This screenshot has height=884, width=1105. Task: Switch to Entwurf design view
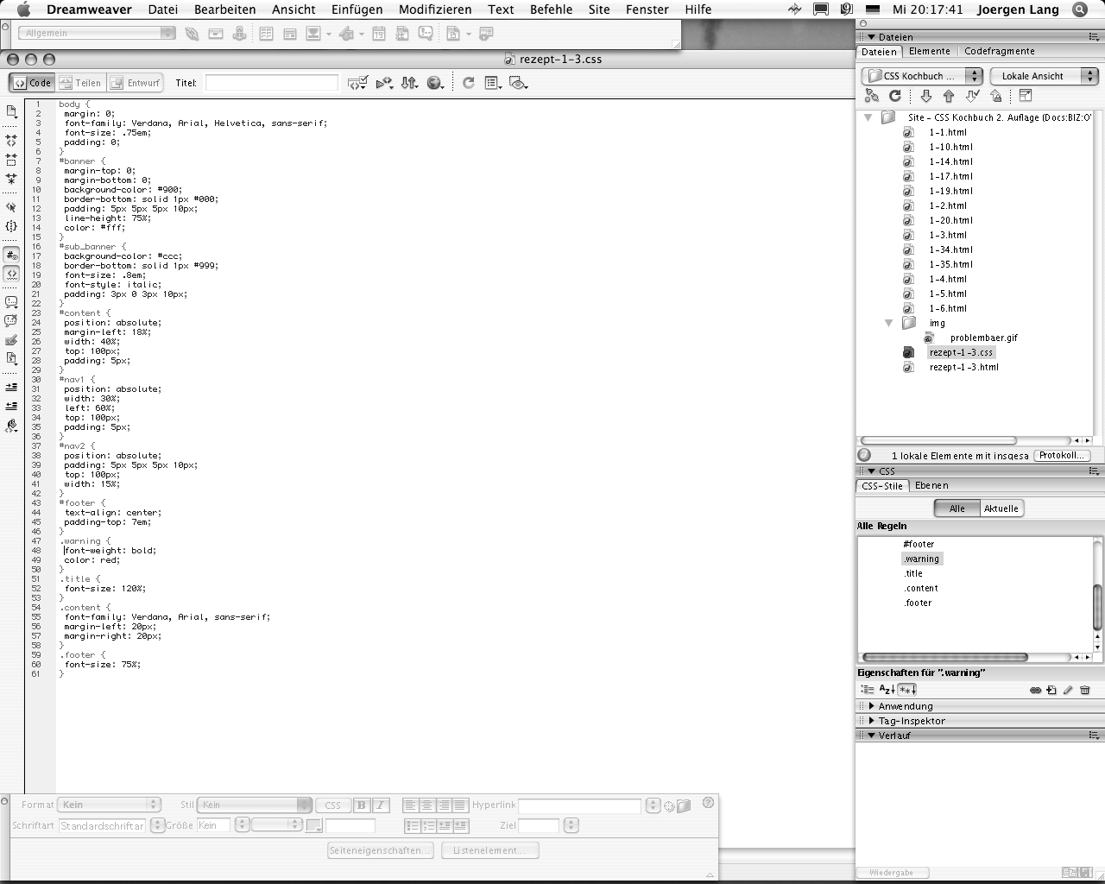click(136, 83)
